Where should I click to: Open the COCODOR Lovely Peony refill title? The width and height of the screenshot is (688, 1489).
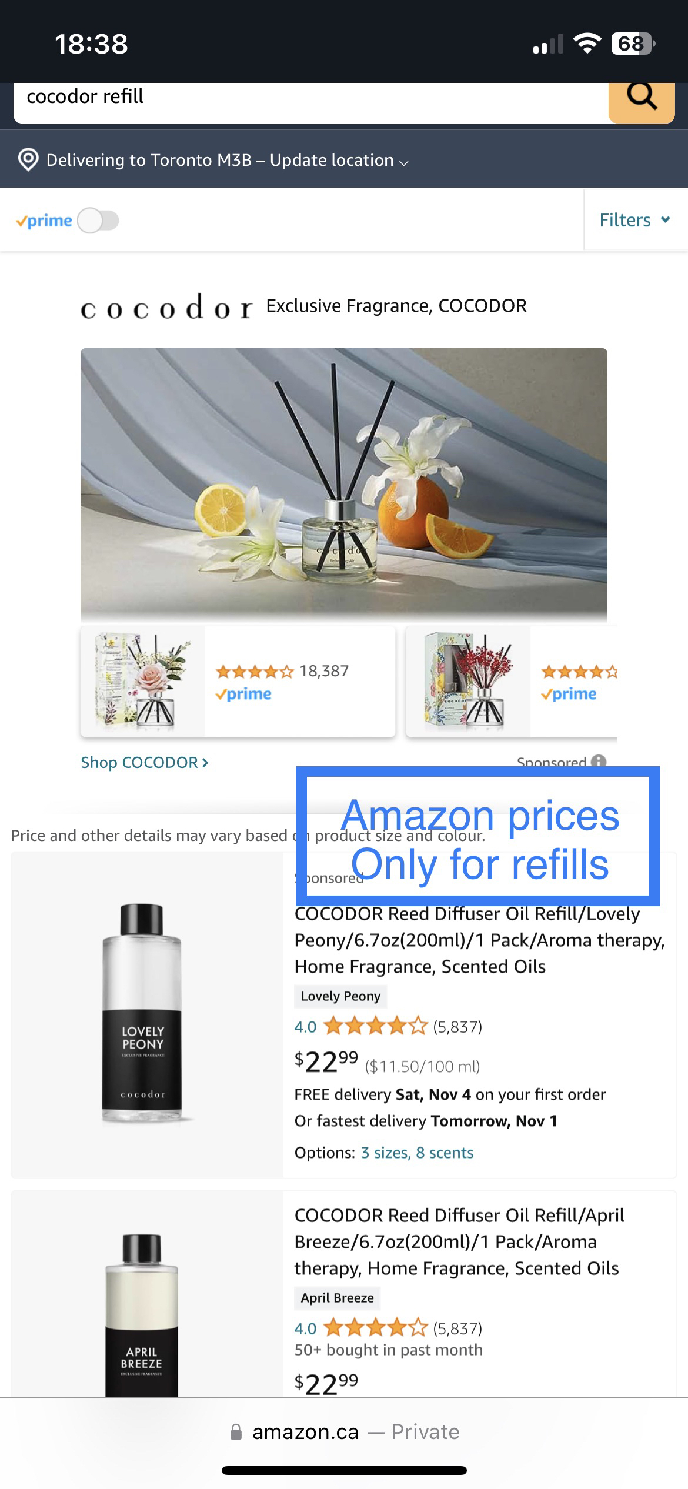point(479,940)
